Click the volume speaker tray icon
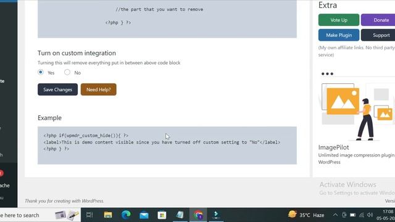 click(x=370, y=215)
